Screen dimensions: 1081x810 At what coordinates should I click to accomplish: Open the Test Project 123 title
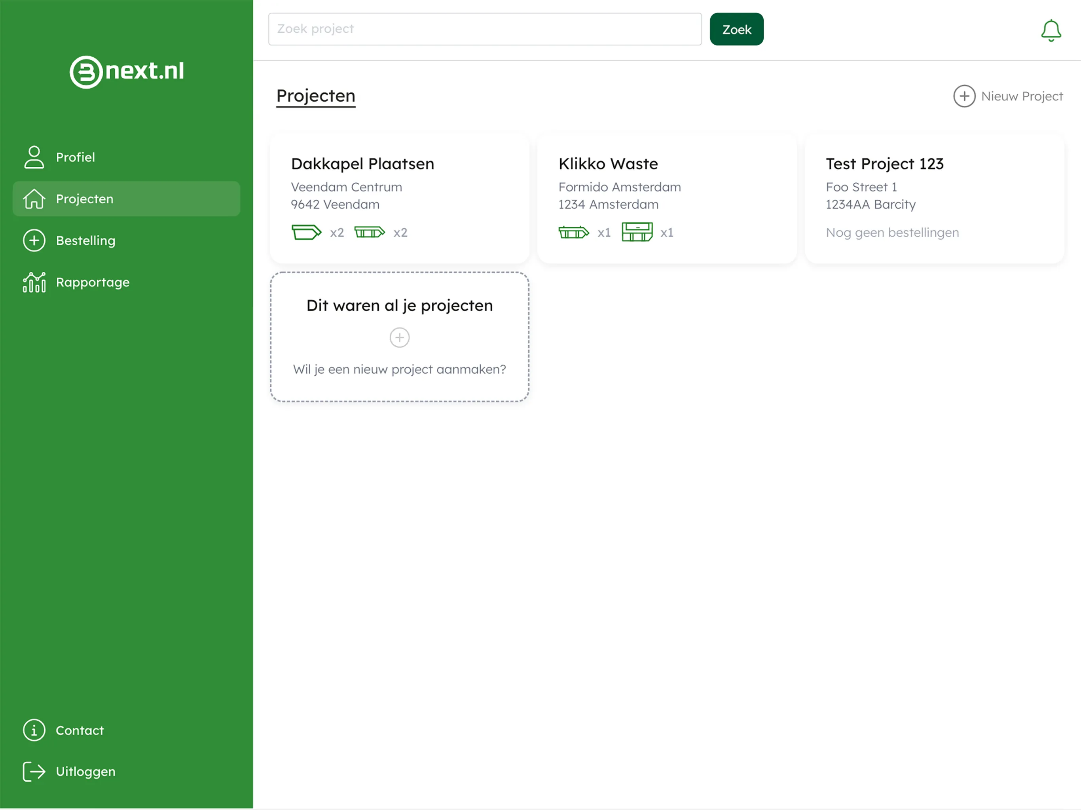(884, 164)
